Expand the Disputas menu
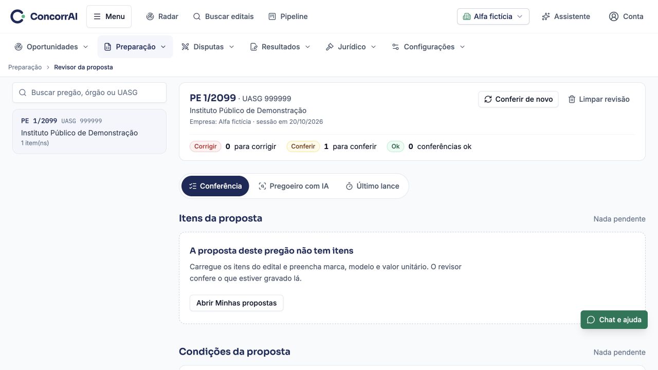This screenshot has height=370, width=658. point(208,47)
